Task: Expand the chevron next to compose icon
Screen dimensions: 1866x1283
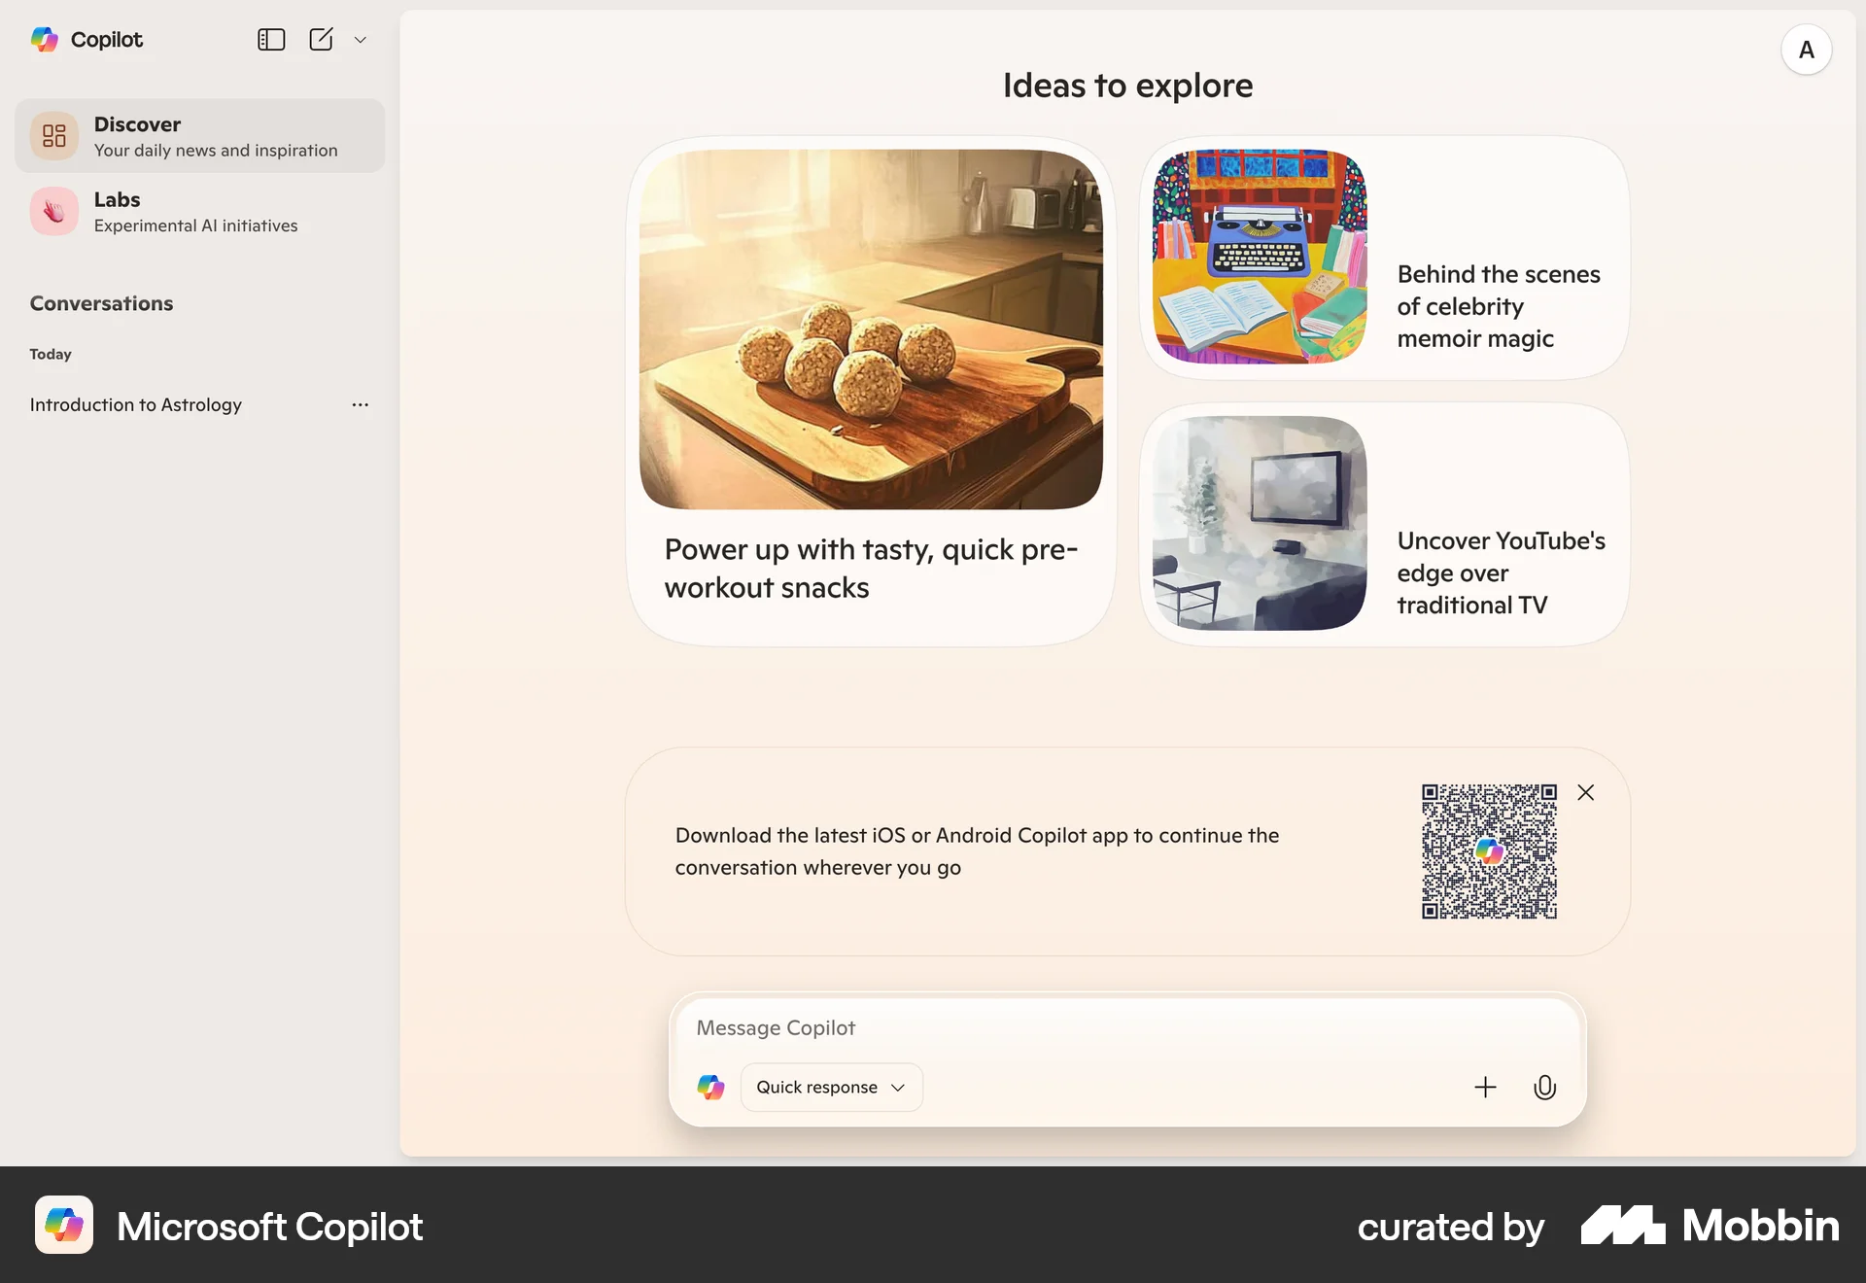Action: 361,40
